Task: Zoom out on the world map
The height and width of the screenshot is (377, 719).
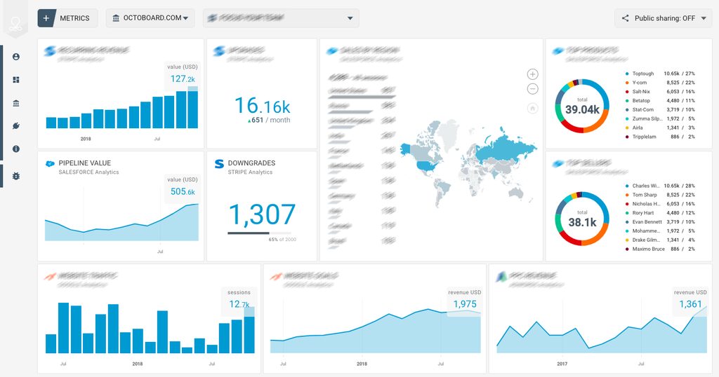Action: 532,89
